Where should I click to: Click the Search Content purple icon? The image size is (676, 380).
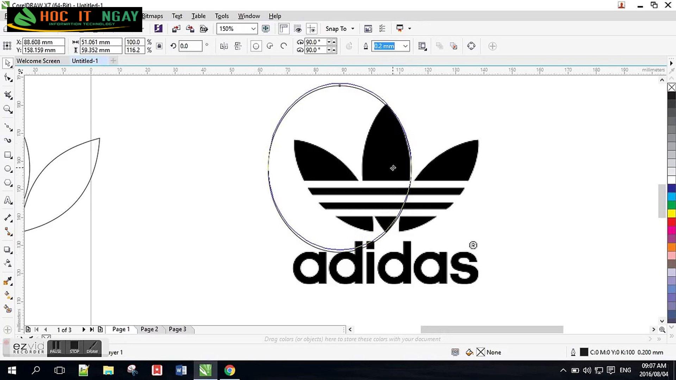158,28
